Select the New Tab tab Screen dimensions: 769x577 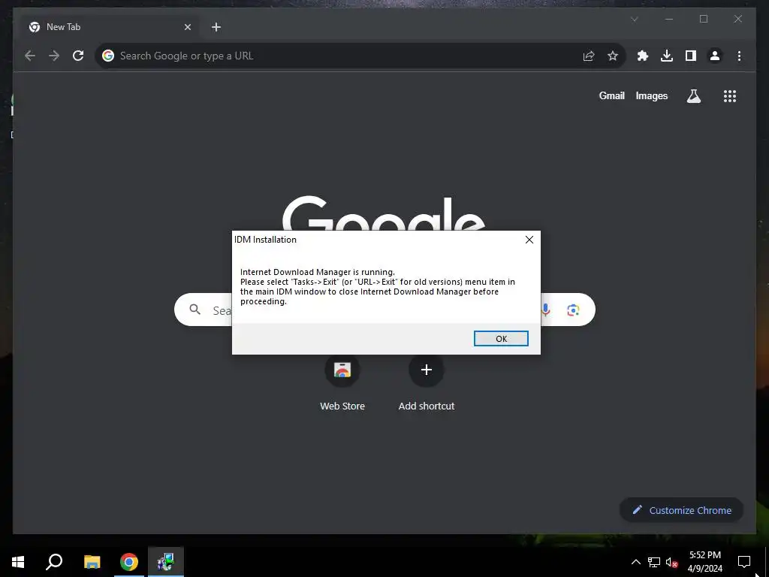pos(110,27)
